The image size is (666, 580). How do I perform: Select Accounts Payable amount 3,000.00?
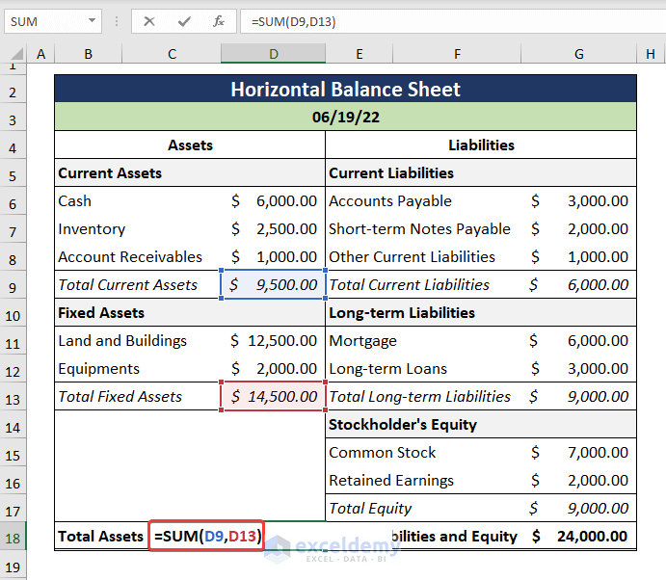coord(579,200)
